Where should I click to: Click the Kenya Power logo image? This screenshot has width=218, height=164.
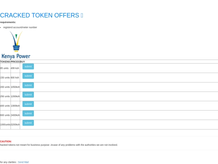16,45
